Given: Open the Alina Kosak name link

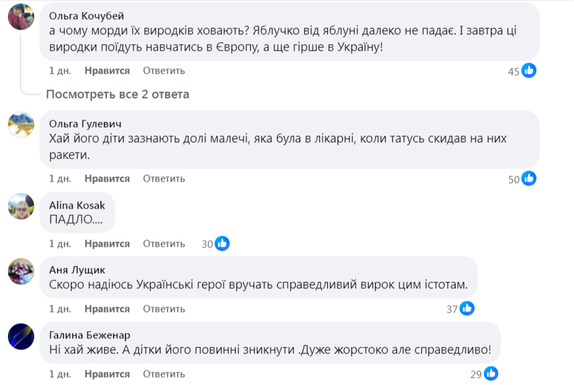Looking at the screenshot, I should pos(77,205).
